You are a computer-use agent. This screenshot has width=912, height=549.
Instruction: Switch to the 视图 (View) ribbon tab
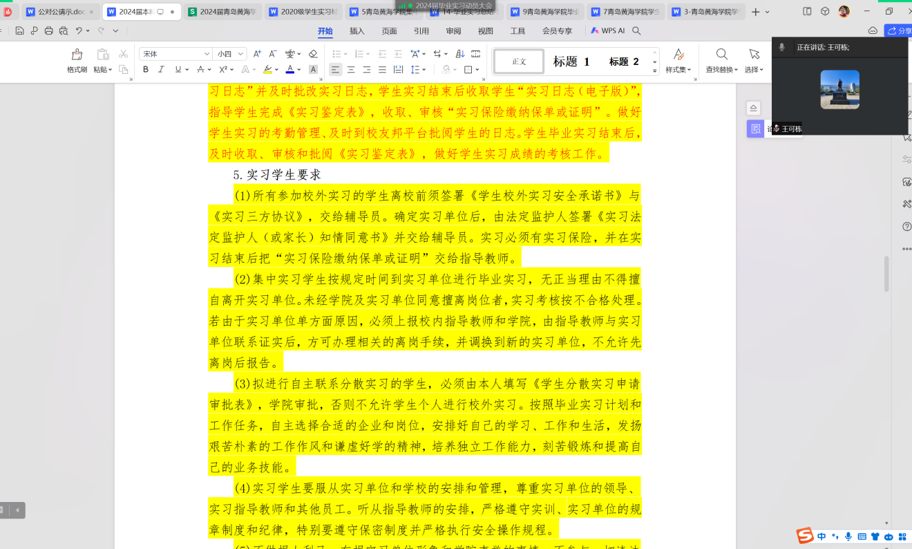486,31
